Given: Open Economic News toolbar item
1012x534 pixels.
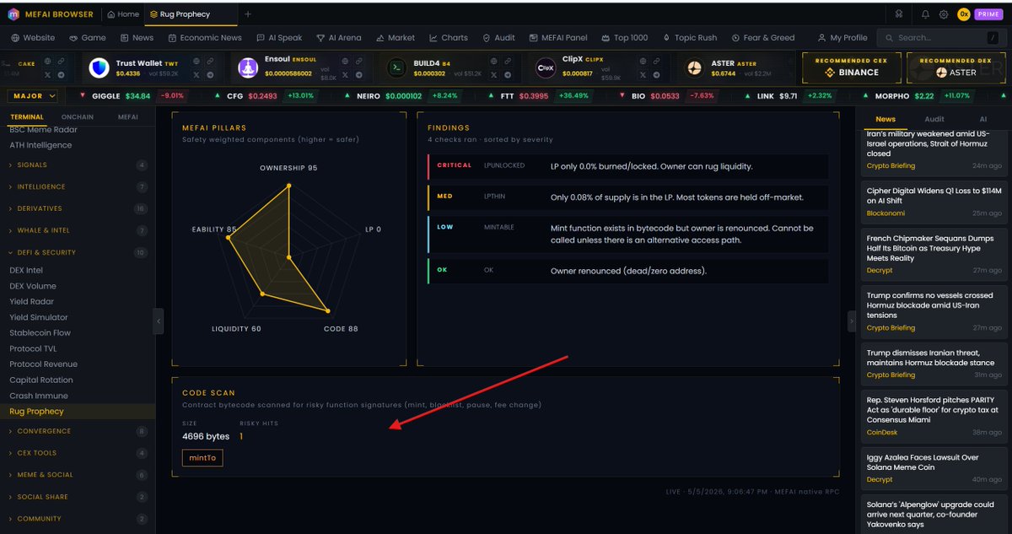Looking at the screenshot, I should (x=205, y=38).
